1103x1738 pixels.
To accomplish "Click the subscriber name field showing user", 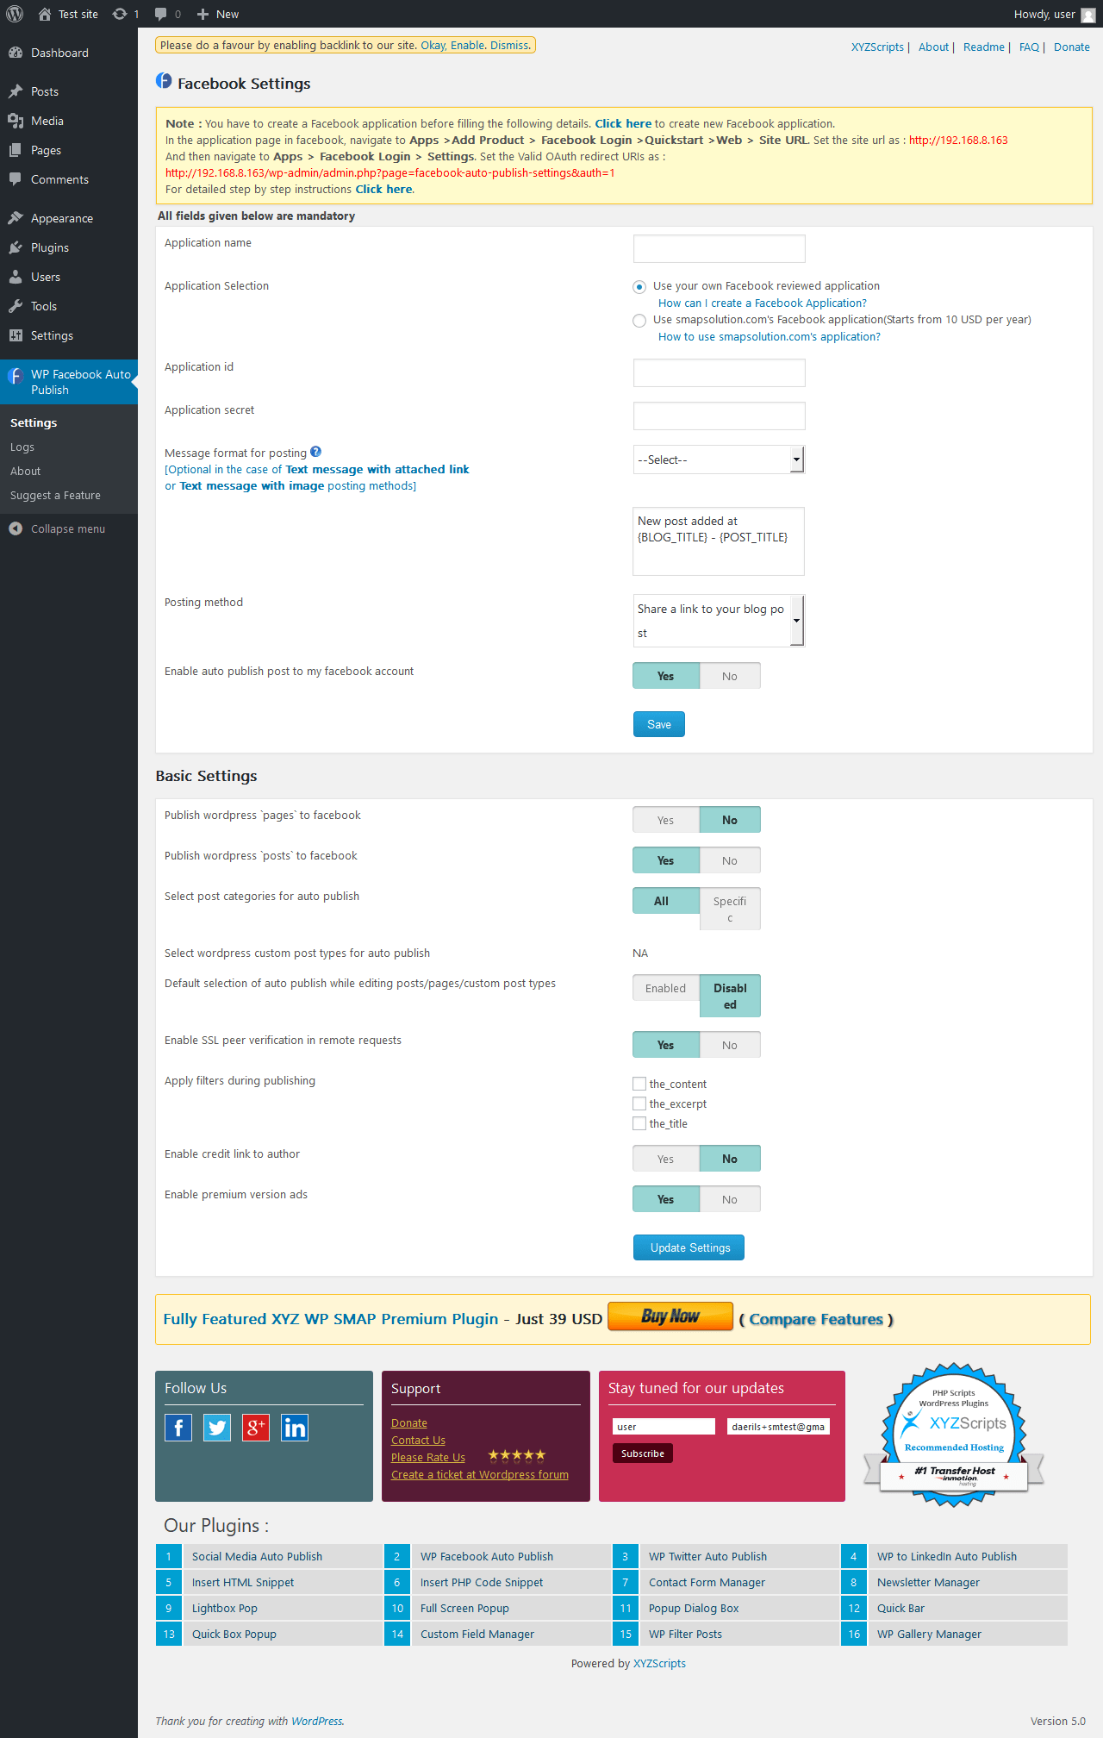I will tap(664, 1427).
